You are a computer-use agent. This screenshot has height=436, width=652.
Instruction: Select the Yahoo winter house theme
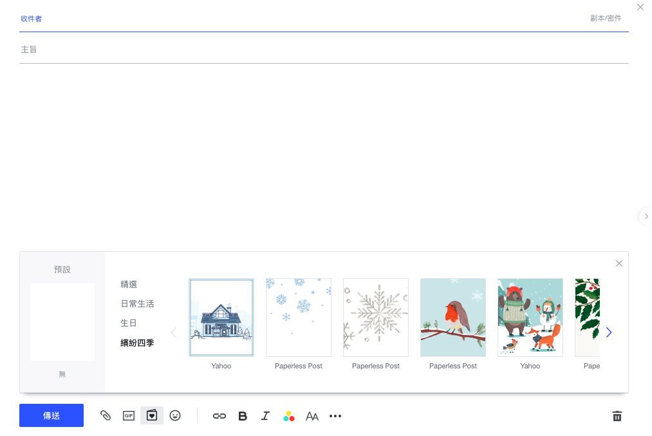coord(221,318)
